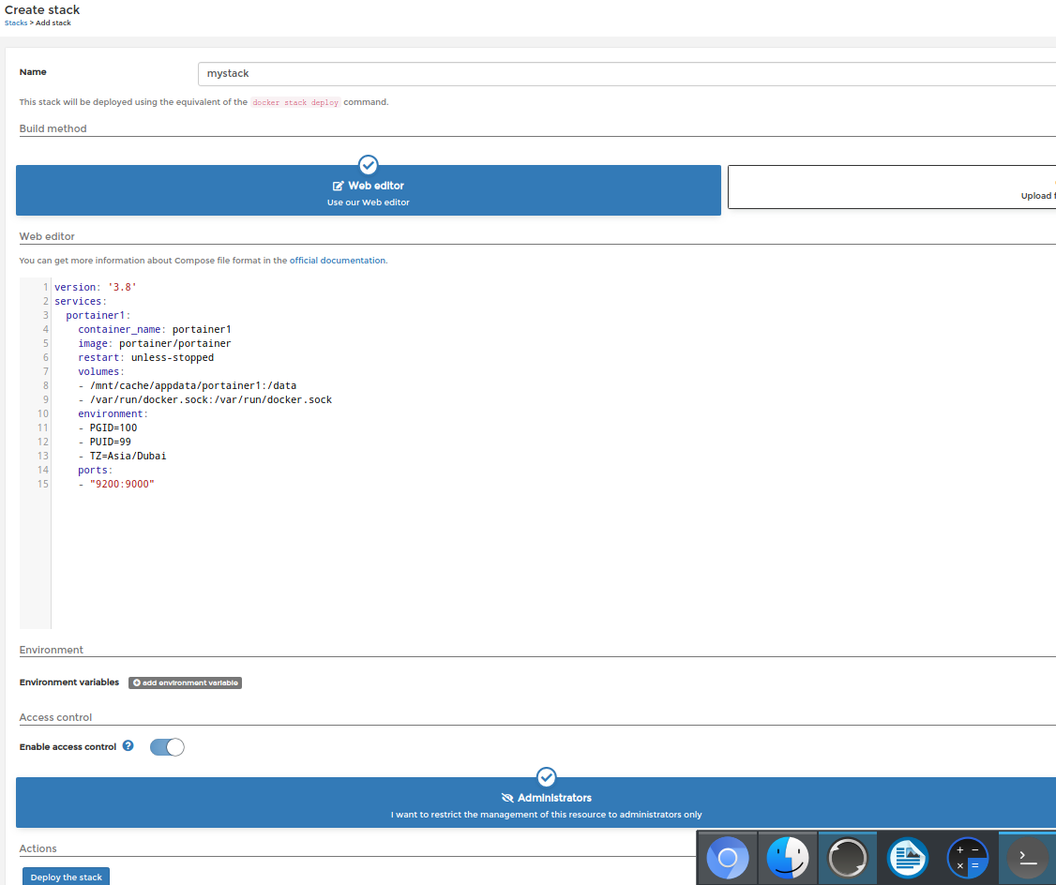Screen dimensions: 1056x885
Task: Launch the terminal from the taskbar
Action: click(1026, 857)
